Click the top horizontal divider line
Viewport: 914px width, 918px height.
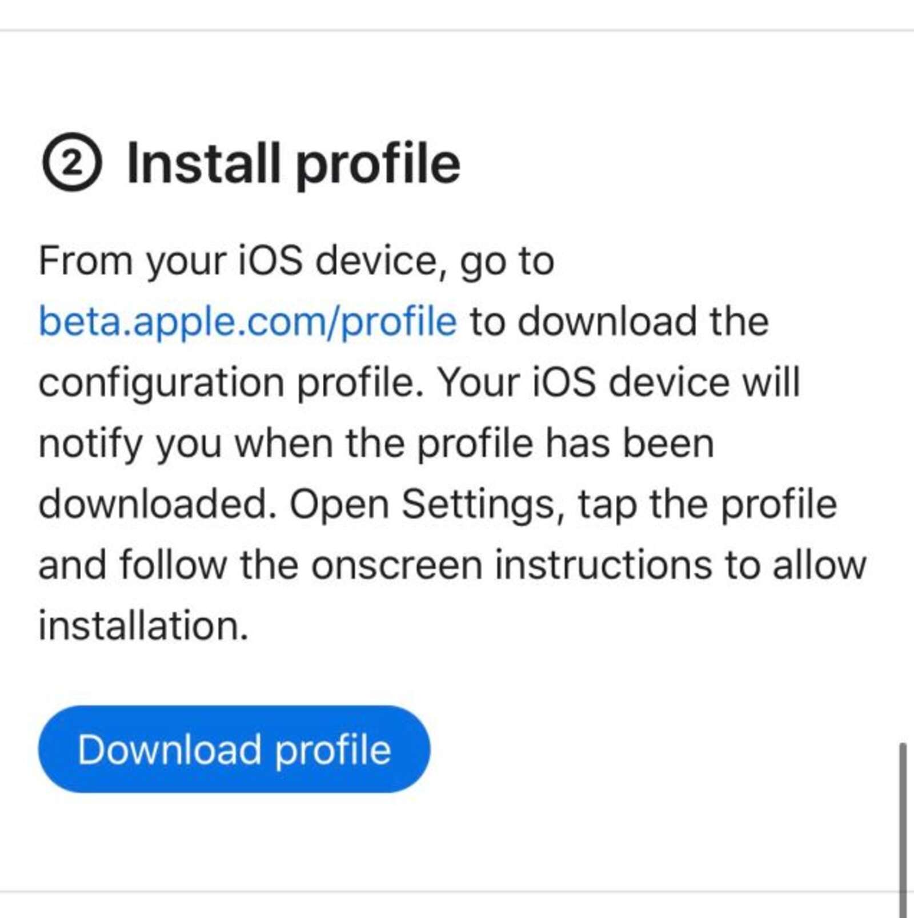(x=457, y=30)
